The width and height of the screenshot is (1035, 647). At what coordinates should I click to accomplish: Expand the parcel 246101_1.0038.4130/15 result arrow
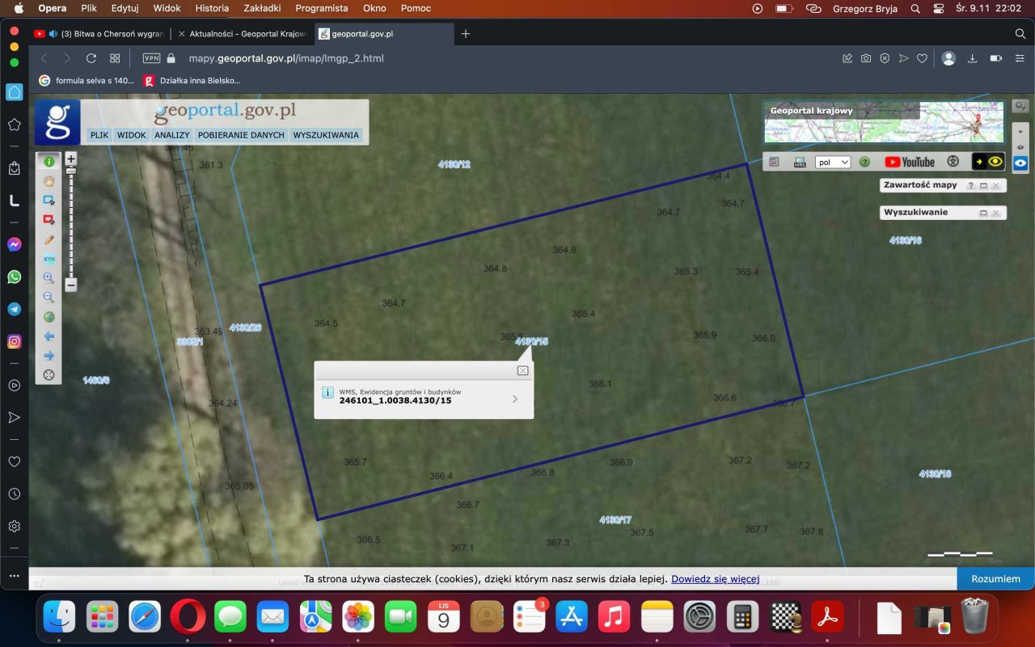[515, 399]
